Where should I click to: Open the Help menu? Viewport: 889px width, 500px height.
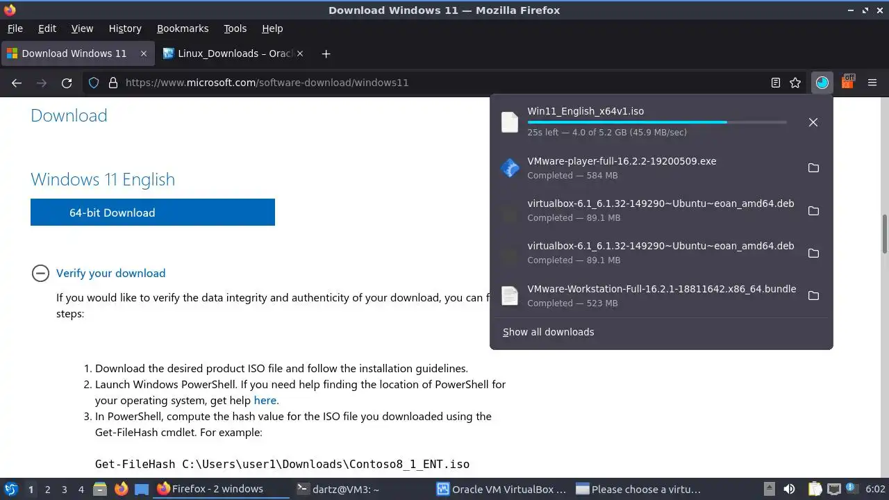[272, 28]
